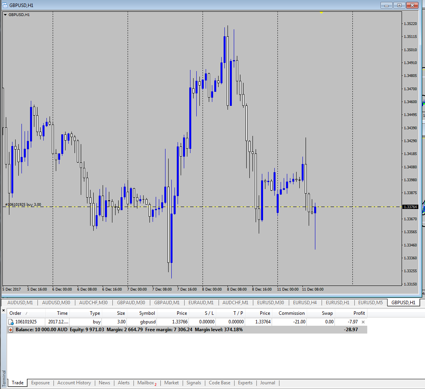Sort orders by S / L column header

pyautogui.click(x=203, y=313)
